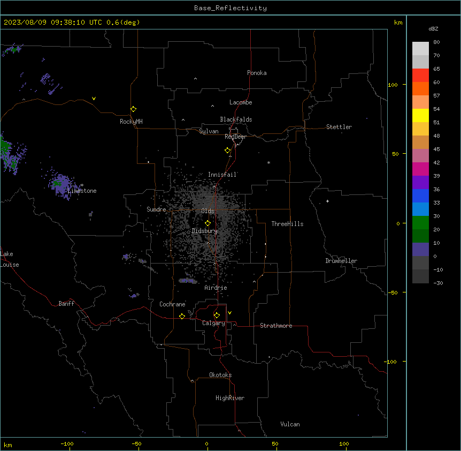461x451 pixels.
Task: Click the white plus marker west of Drumheller area
Action: tap(327, 201)
